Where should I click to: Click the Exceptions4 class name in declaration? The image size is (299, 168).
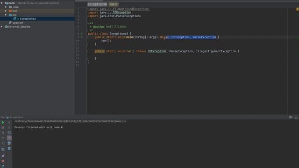(119, 34)
